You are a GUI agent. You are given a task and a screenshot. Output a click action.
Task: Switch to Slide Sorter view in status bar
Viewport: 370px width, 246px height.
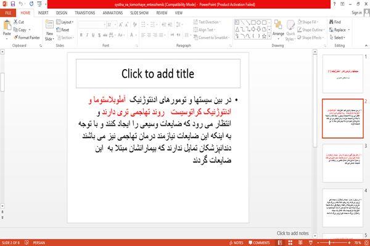coord(290,243)
